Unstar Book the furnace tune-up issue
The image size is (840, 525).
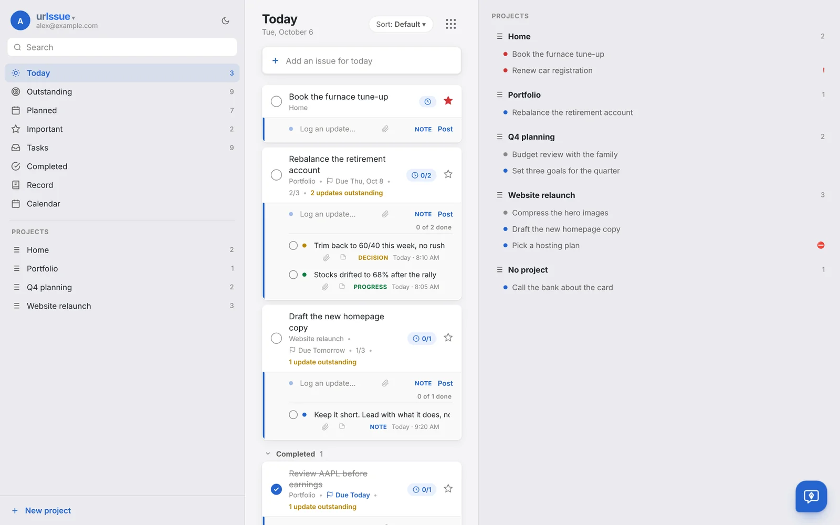pyautogui.click(x=448, y=101)
